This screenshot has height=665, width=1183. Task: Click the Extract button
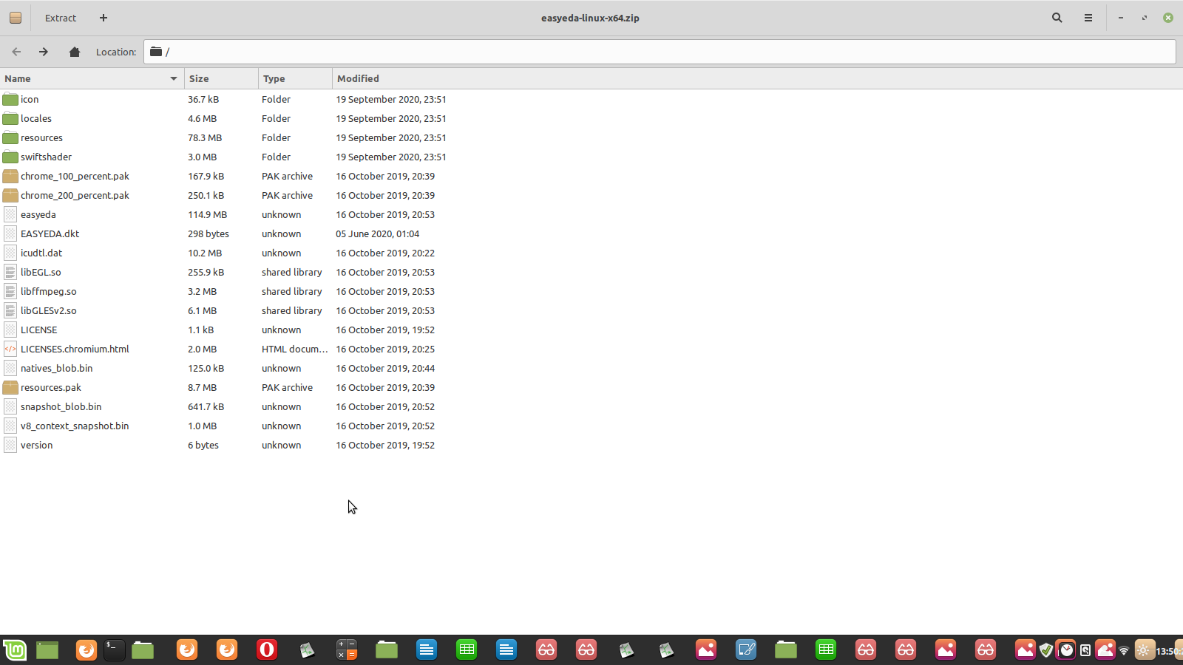[x=61, y=18]
